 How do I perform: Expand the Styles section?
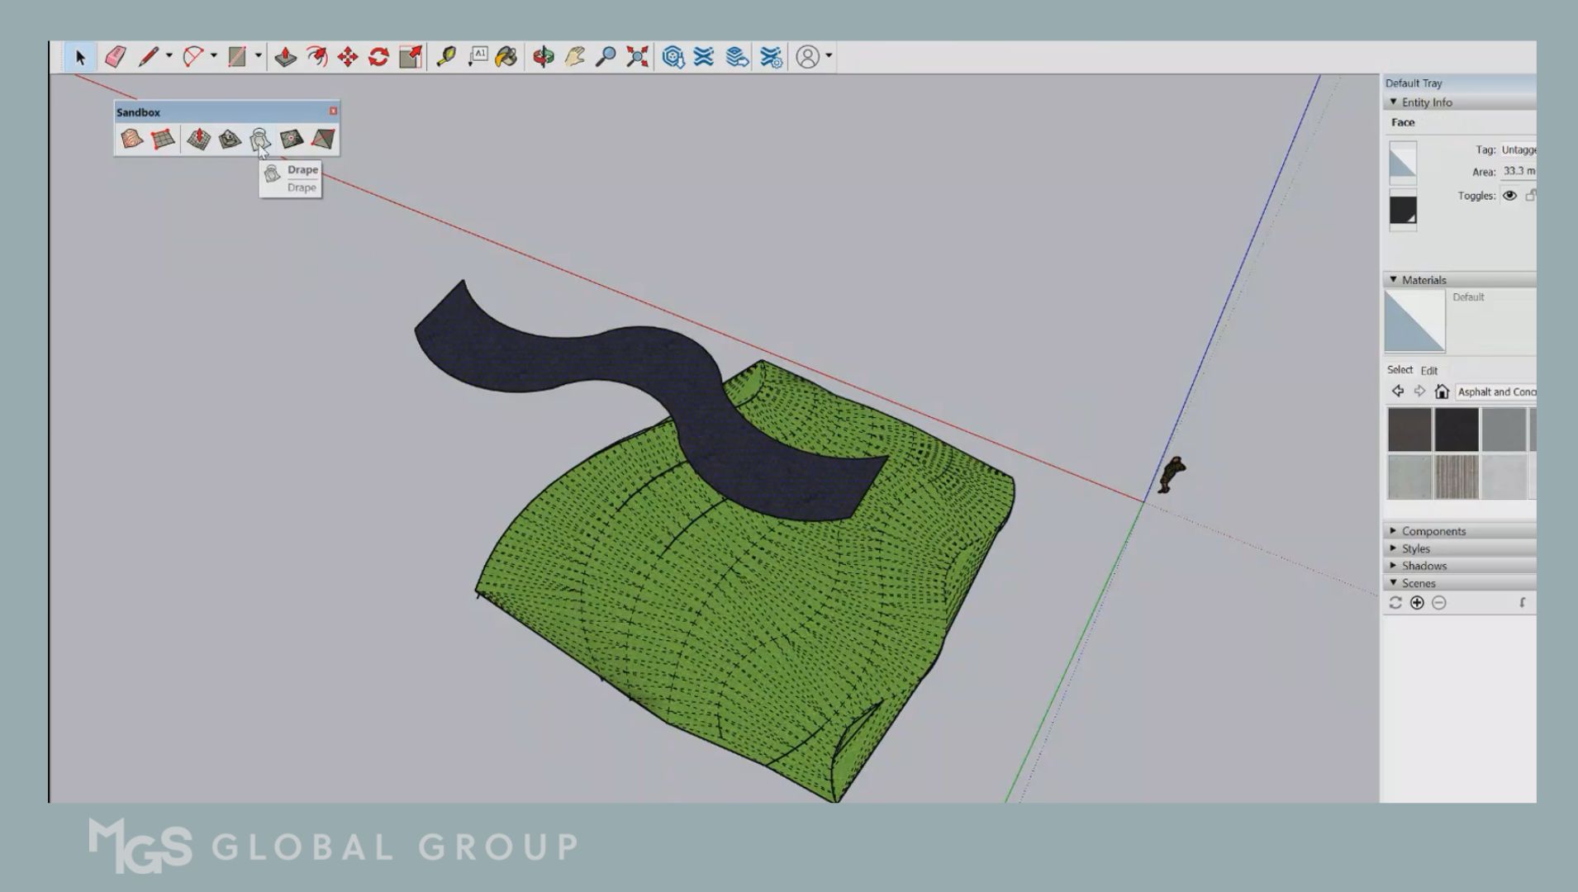[x=1416, y=548]
